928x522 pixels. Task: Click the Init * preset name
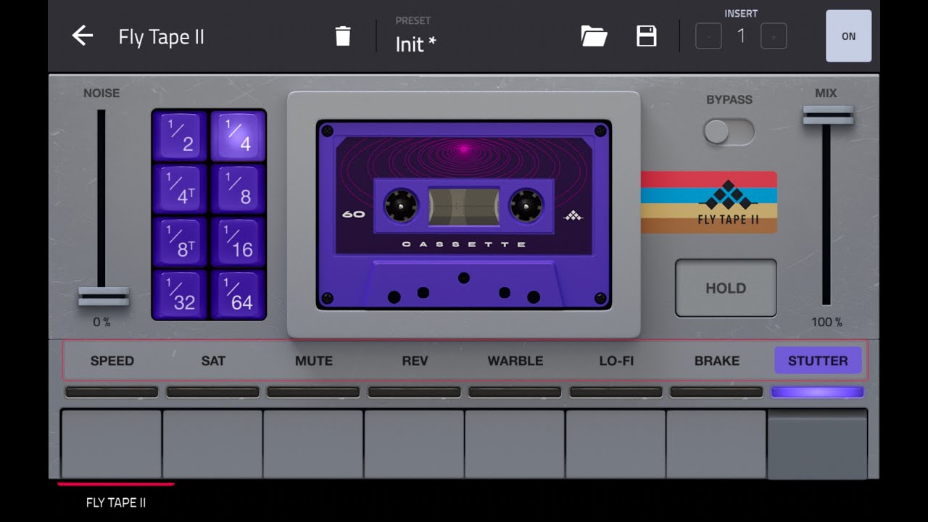[x=415, y=44]
